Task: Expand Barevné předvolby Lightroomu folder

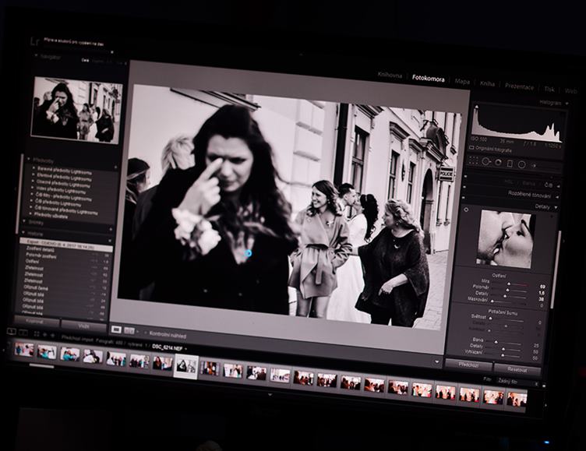Action: pos(34,168)
